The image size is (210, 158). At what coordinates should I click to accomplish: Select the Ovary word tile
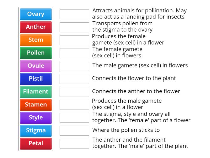36,14
